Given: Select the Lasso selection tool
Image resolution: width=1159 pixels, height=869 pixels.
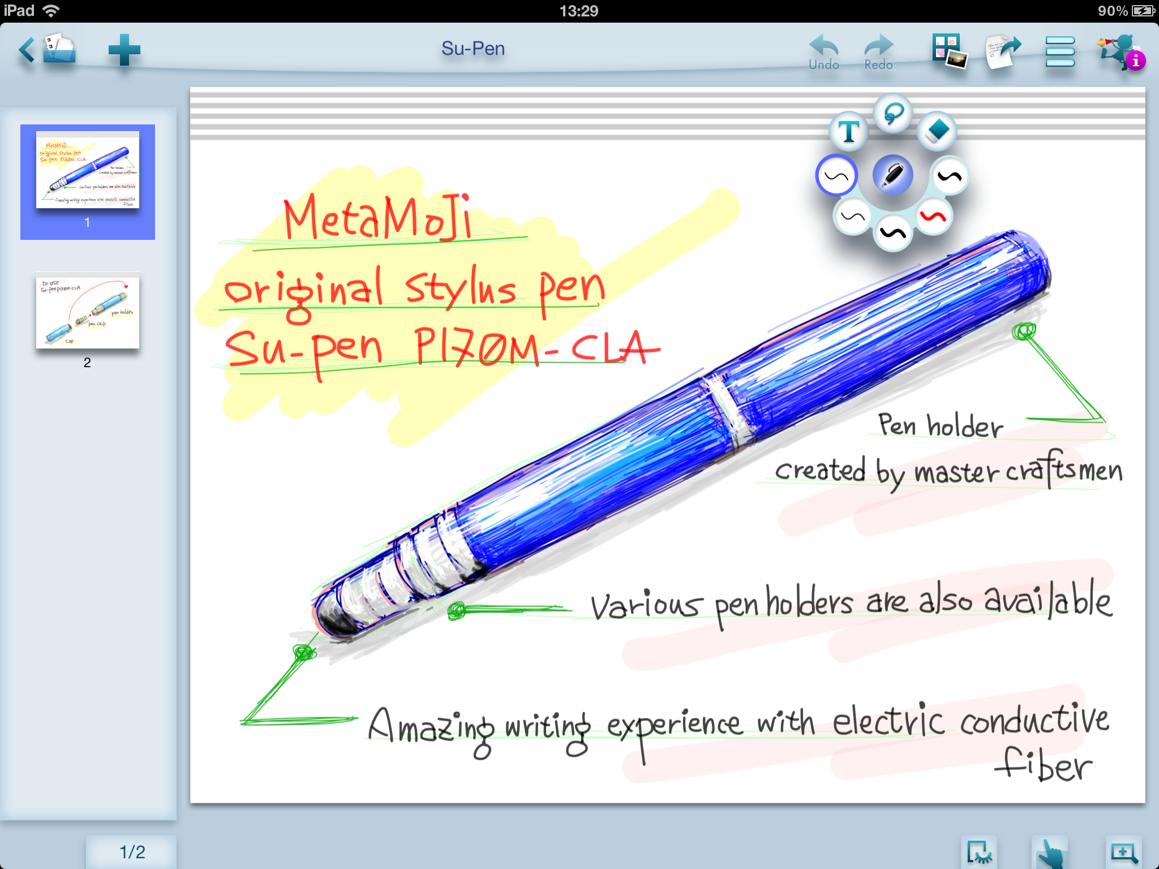Looking at the screenshot, I should [892, 114].
